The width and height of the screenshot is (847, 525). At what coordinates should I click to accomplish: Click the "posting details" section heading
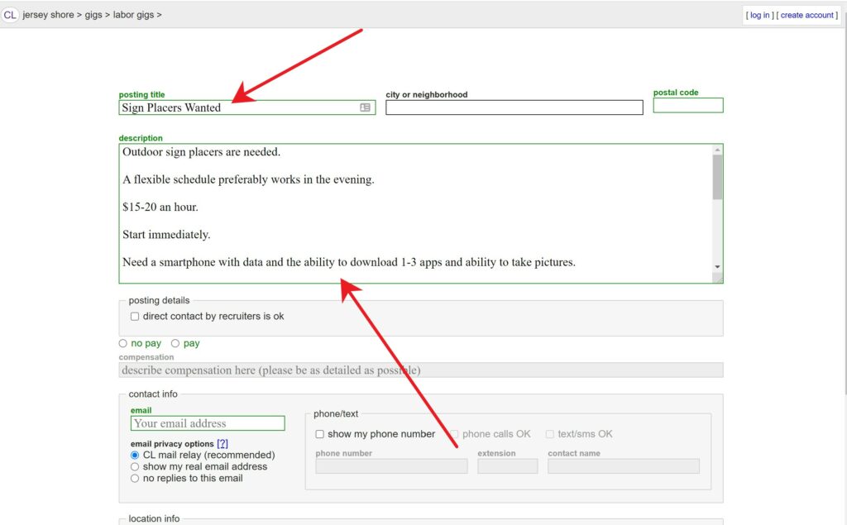(159, 300)
